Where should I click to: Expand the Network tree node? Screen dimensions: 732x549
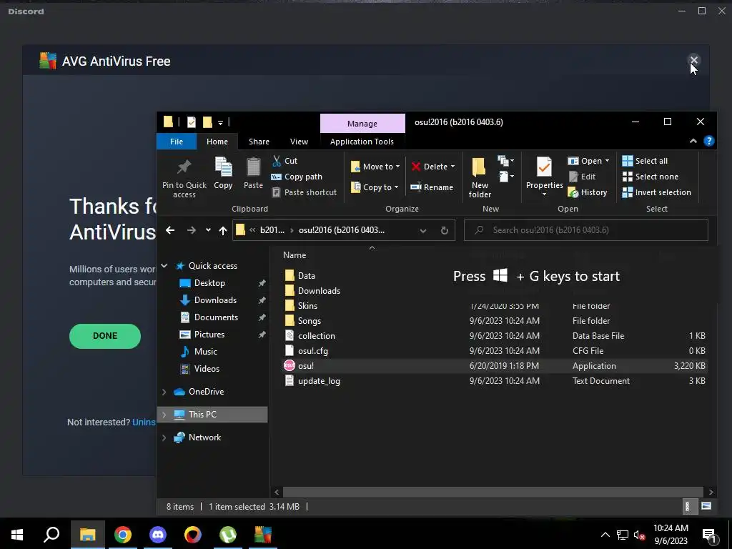164,437
